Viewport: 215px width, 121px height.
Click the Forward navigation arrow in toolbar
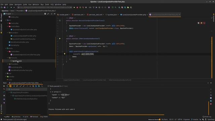[14, 7]
